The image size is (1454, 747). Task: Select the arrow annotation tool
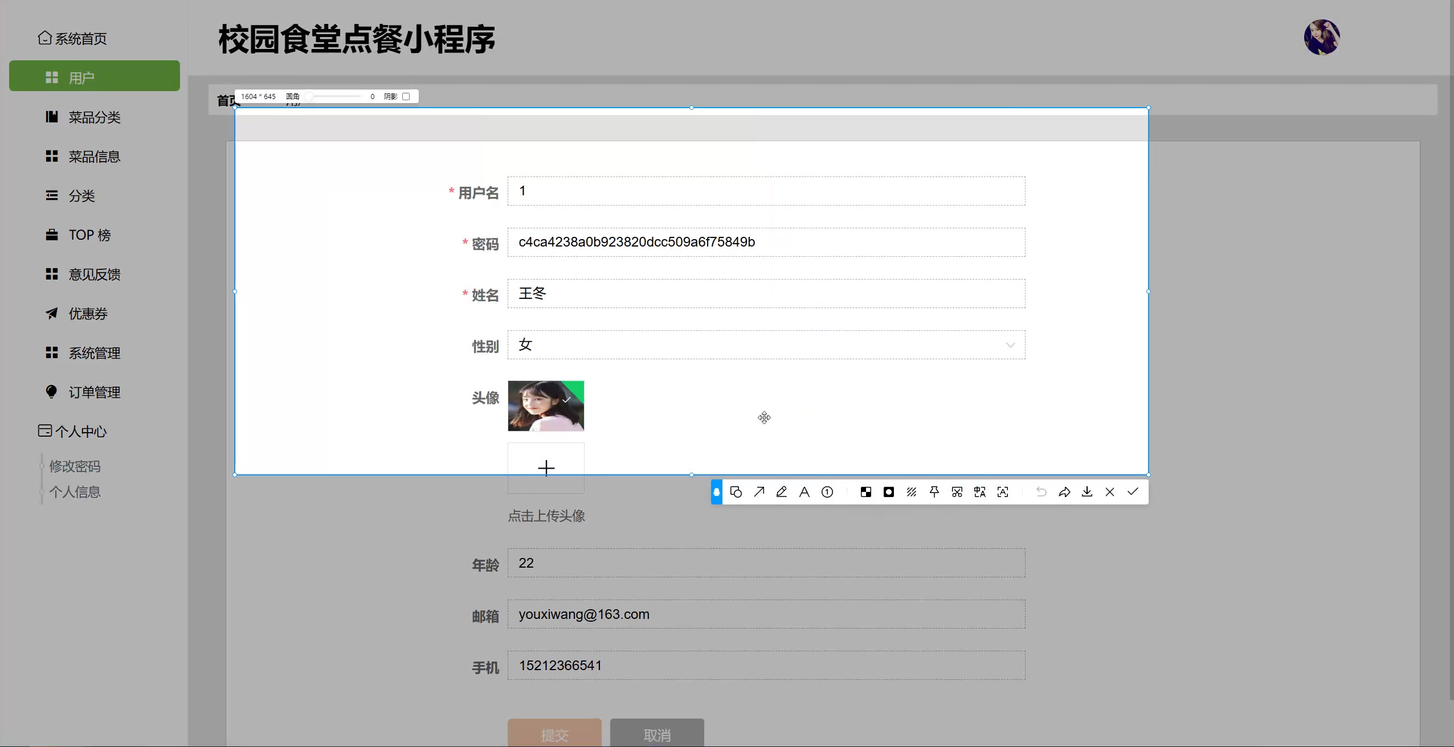(x=759, y=492)
